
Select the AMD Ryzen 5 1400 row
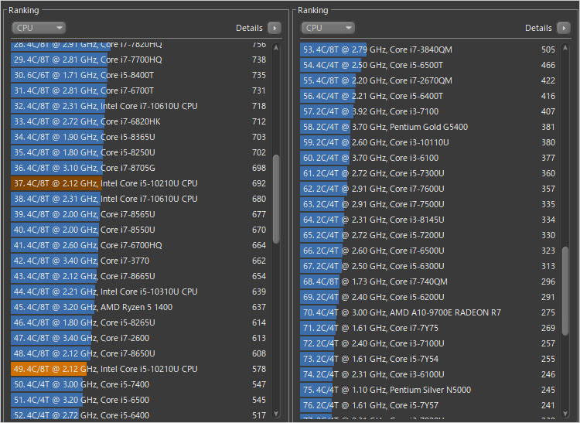(x=139, y=307)
